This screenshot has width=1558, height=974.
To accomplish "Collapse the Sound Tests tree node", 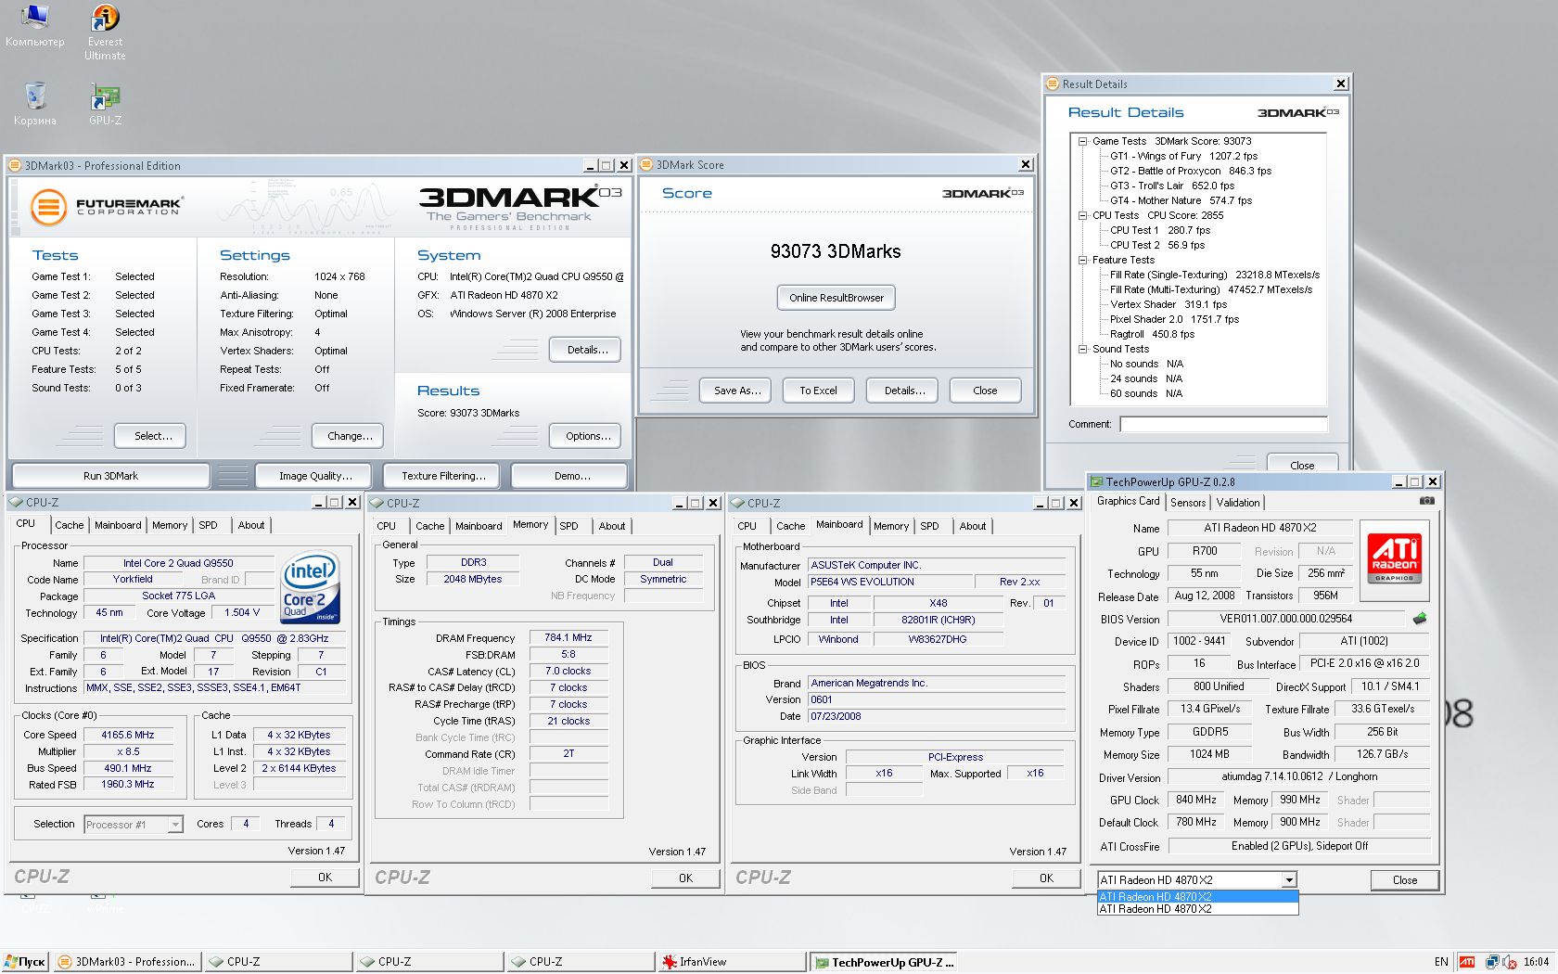I will pos(1082,349).
